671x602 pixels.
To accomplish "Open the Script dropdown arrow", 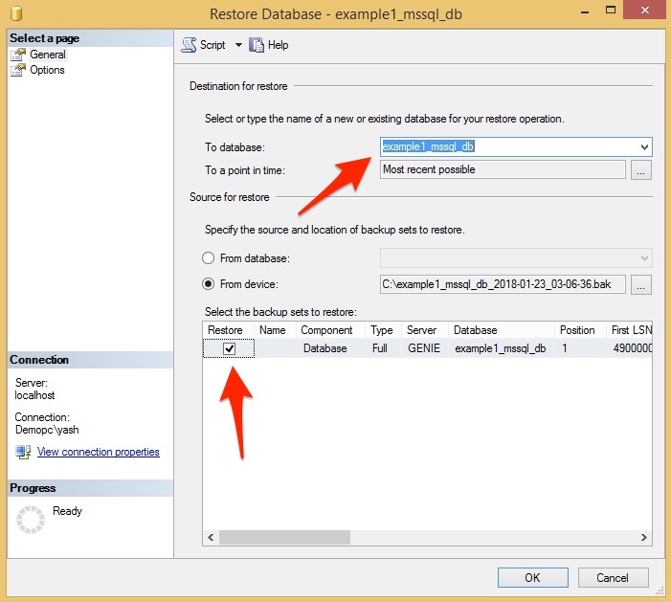I will point(238,45).
